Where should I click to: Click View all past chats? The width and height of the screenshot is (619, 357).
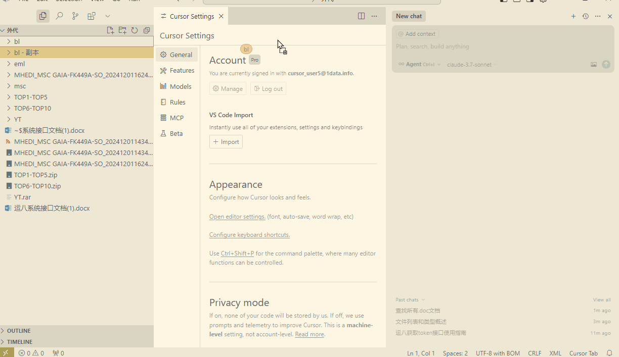click(x=602, y=300)
